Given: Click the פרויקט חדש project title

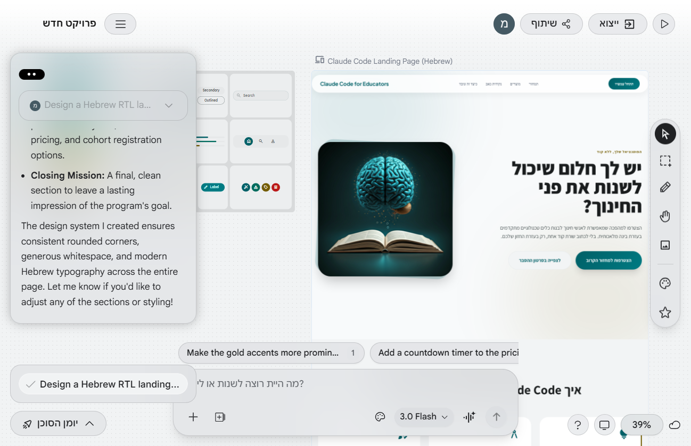Looking at the screenshot, I should (70, 24).
